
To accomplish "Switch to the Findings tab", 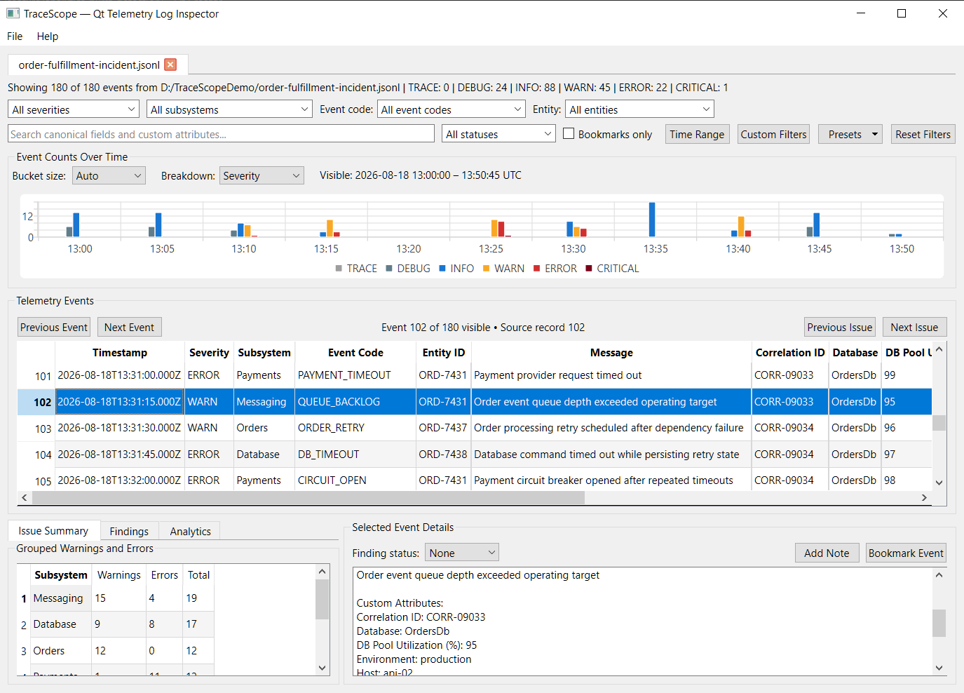I will pos(129,531).
